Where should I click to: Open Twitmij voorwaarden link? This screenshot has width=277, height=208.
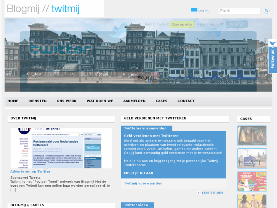[x=143, y=184]
